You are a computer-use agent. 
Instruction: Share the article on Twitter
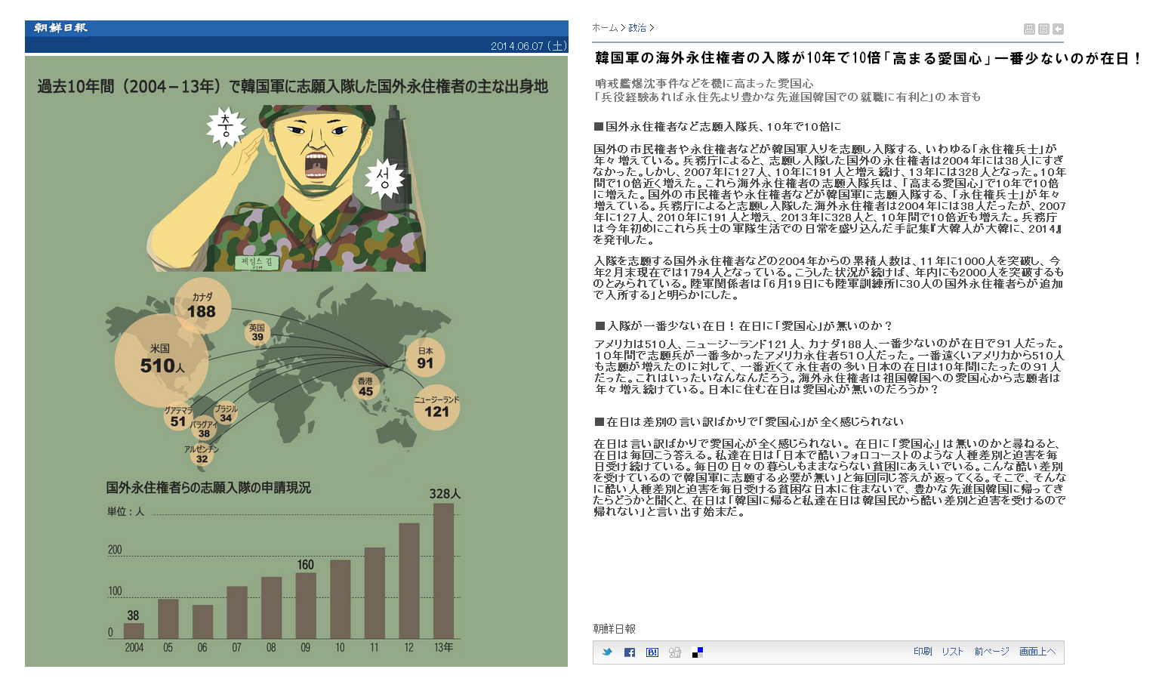[607, 652]
